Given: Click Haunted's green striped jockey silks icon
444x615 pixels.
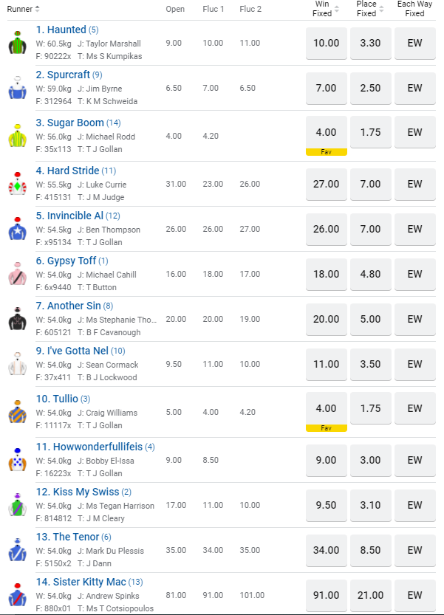Looking at the screenshot, I should coord(16,43).
